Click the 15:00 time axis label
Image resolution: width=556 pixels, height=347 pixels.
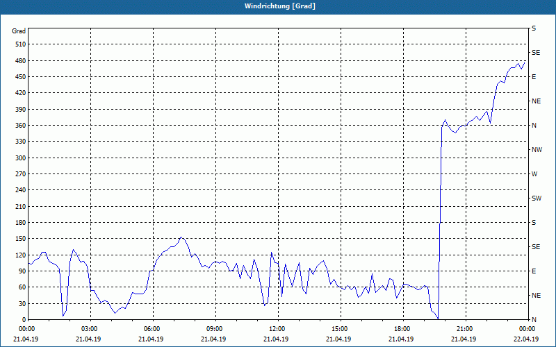pos(341,328)
